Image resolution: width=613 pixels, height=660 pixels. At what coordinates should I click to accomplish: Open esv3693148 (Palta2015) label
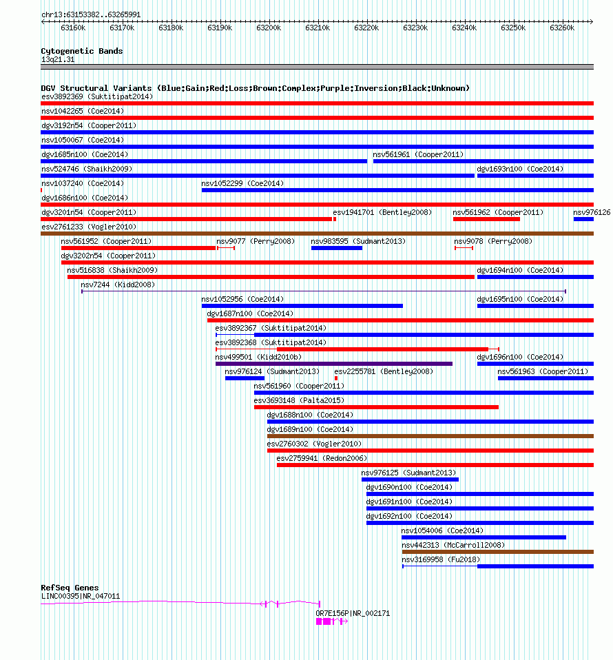(299, 400)
